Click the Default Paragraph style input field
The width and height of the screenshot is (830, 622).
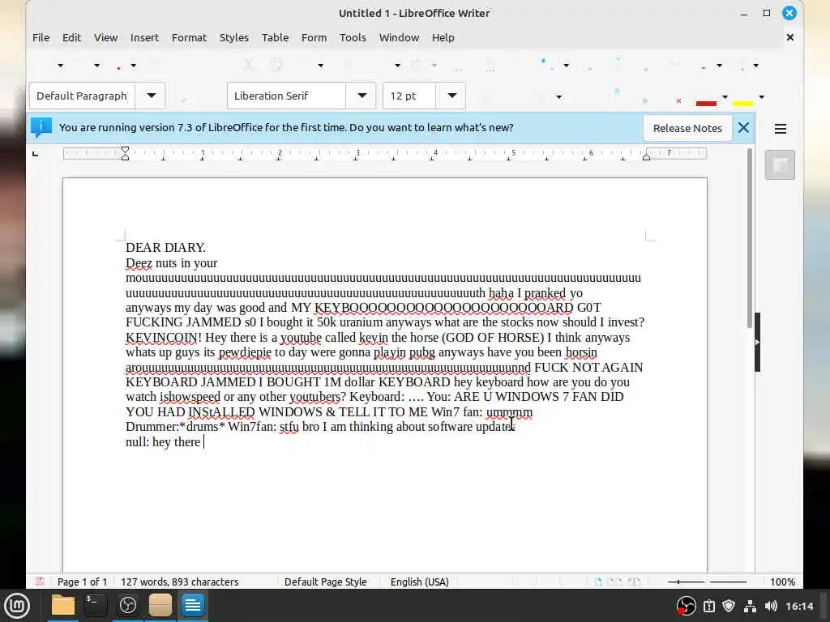[82, 96]
